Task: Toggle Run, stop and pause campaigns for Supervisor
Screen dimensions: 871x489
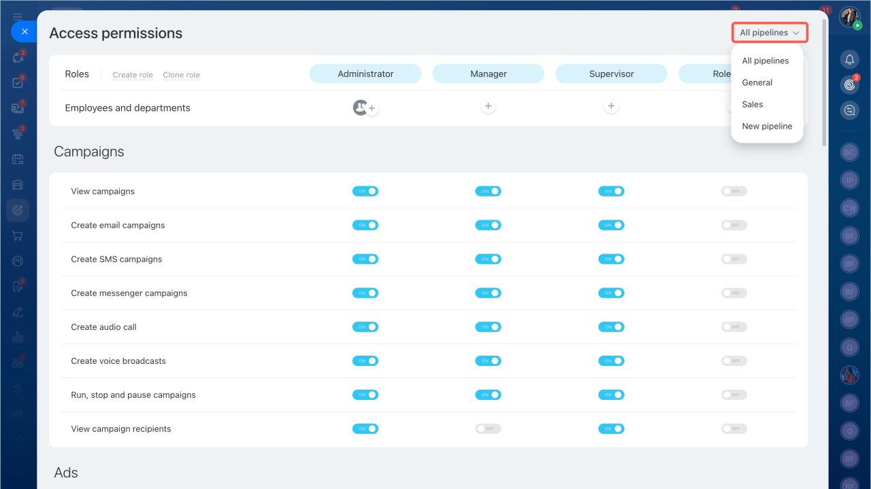Action: pos(611,395)
